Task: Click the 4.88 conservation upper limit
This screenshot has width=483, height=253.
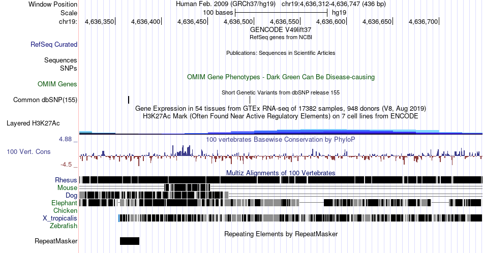Action: tap(65, 139)
